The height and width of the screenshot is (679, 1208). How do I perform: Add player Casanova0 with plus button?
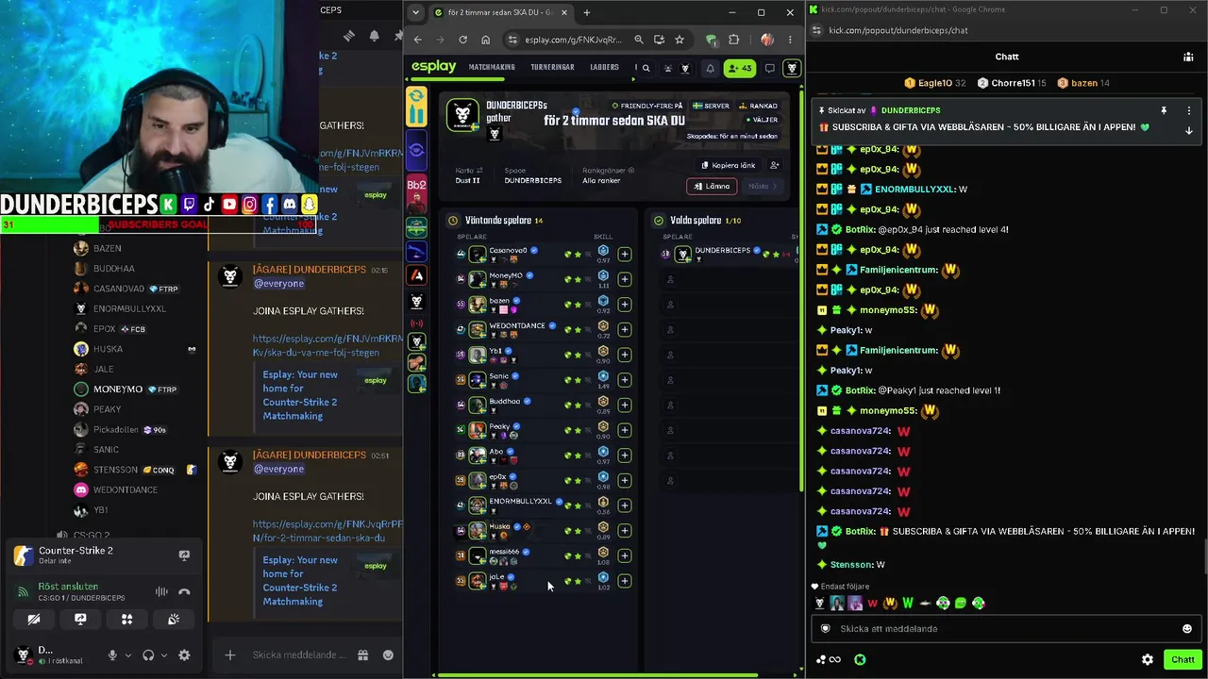624,254
